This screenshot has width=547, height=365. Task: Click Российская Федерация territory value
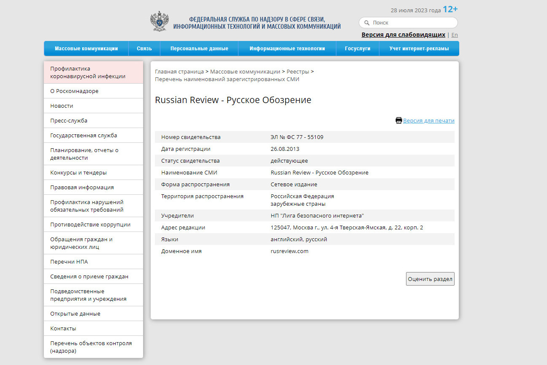click(302, 196)
